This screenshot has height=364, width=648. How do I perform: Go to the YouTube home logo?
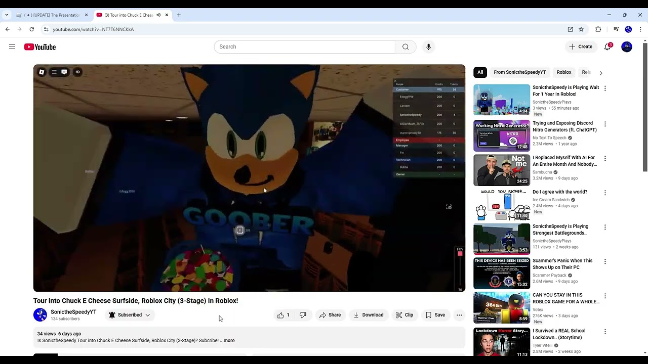[x=40, y=47]
